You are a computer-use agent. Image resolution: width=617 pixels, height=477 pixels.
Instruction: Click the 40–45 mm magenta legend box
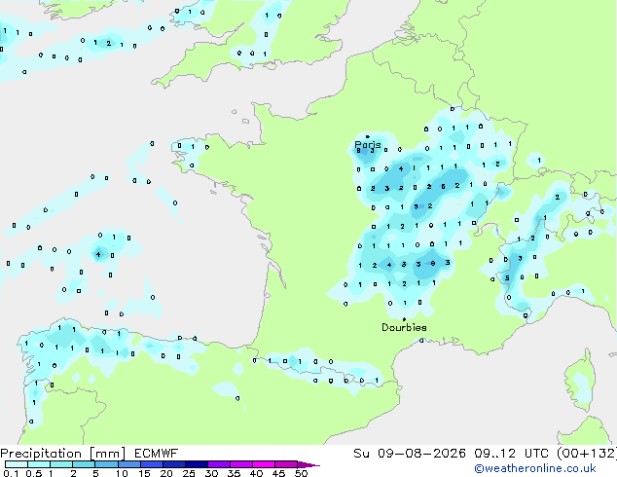pyautogui.click(x=264, y=464)
